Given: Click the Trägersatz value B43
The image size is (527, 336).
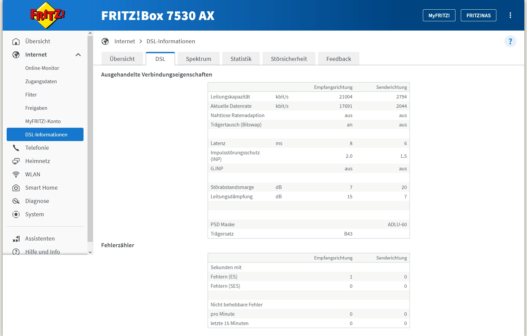Looking at the screenshot, I should [x=348, y=234].
